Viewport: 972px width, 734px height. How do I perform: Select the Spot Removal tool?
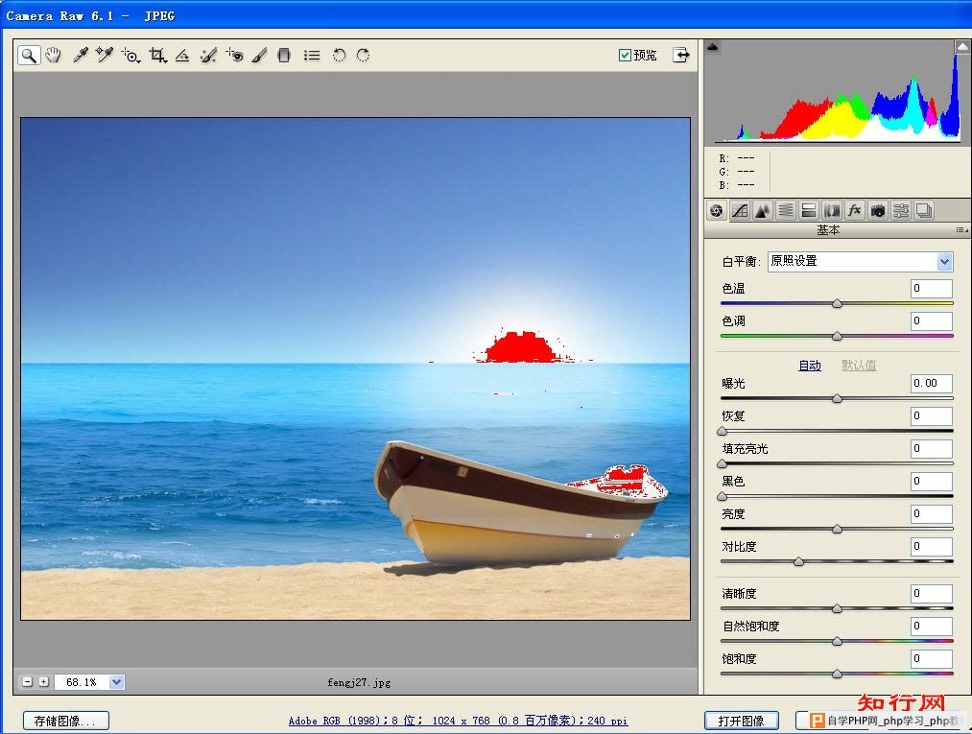tap(208, 56)
